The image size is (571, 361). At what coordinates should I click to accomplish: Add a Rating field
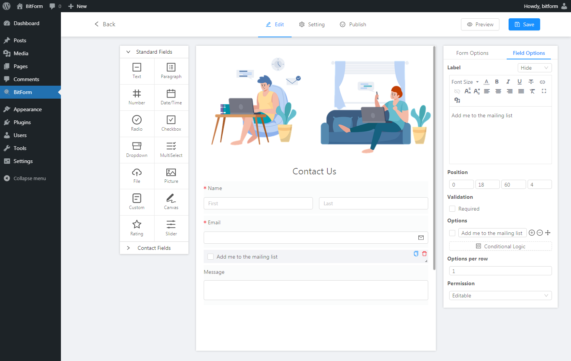[137, 228]
